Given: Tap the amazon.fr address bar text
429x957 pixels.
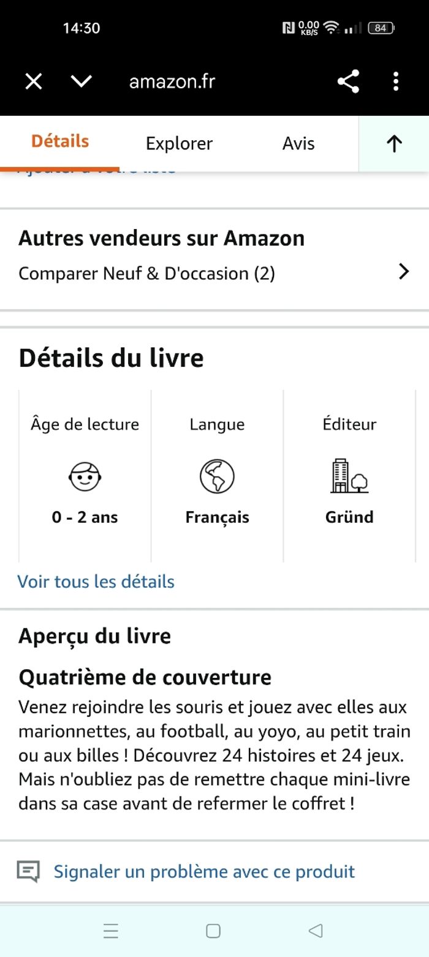Looking at the screenshot, I should (x=172, y=81).
